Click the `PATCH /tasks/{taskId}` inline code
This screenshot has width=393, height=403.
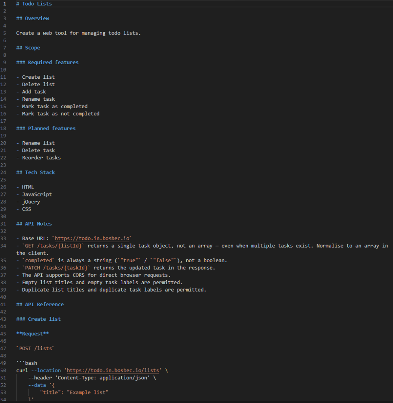(56, 268)
